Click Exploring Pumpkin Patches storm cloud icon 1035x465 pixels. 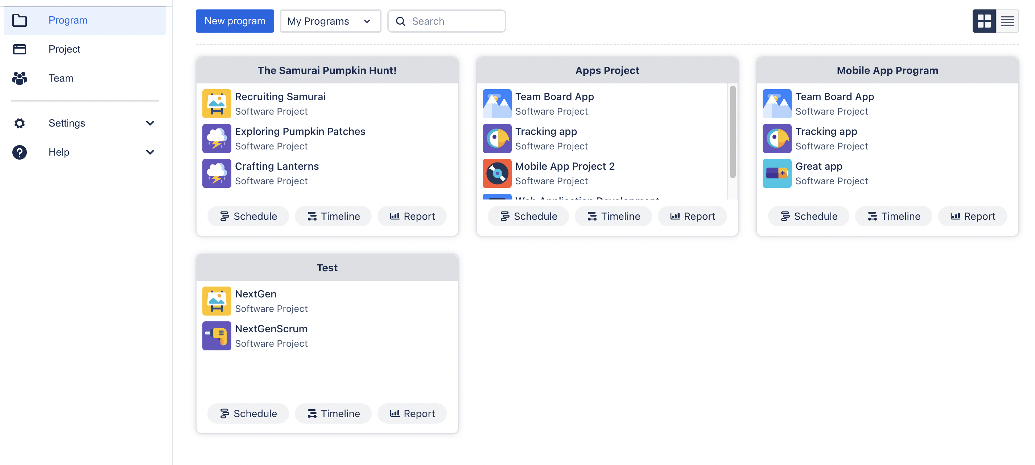coord(217,139)
